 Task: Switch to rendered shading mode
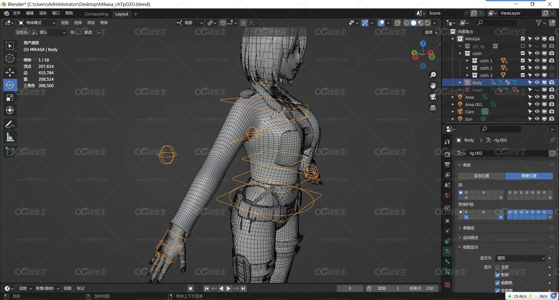tap(428, 23)
